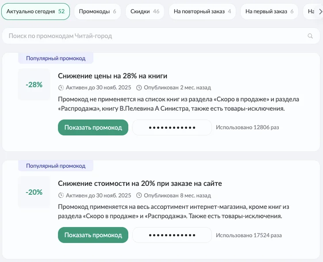Click published-time icon in the 20% promo
Image resolution: width=323 pixels, height=262 pixels.
(139, 195)
